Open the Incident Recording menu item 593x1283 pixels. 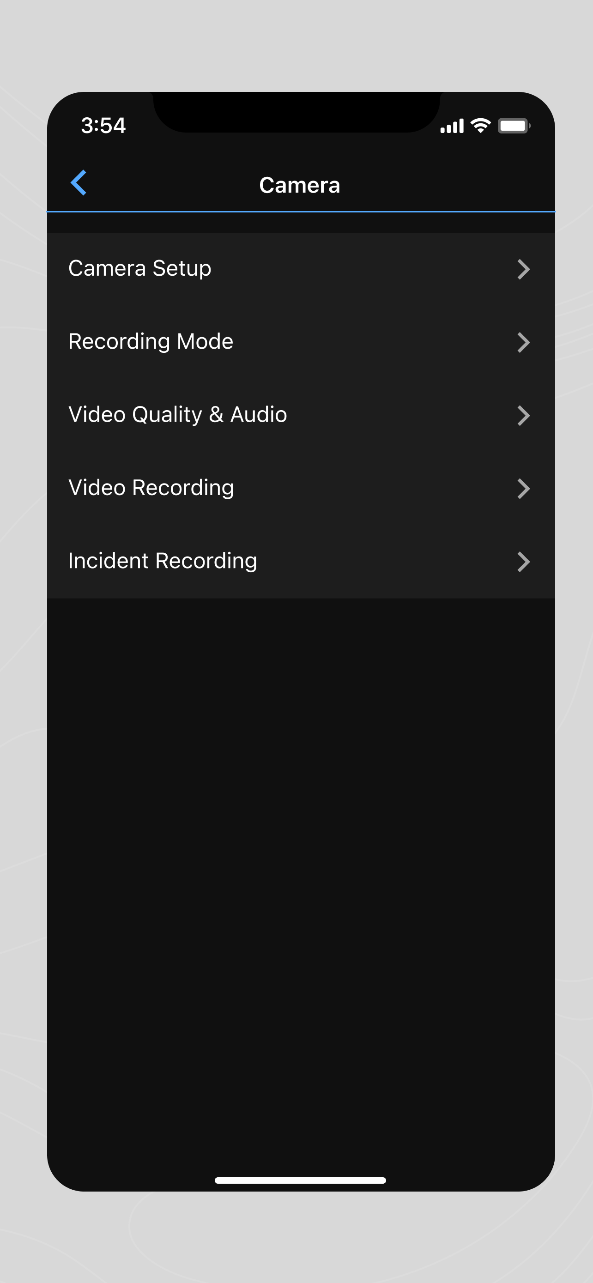point(301,562)
